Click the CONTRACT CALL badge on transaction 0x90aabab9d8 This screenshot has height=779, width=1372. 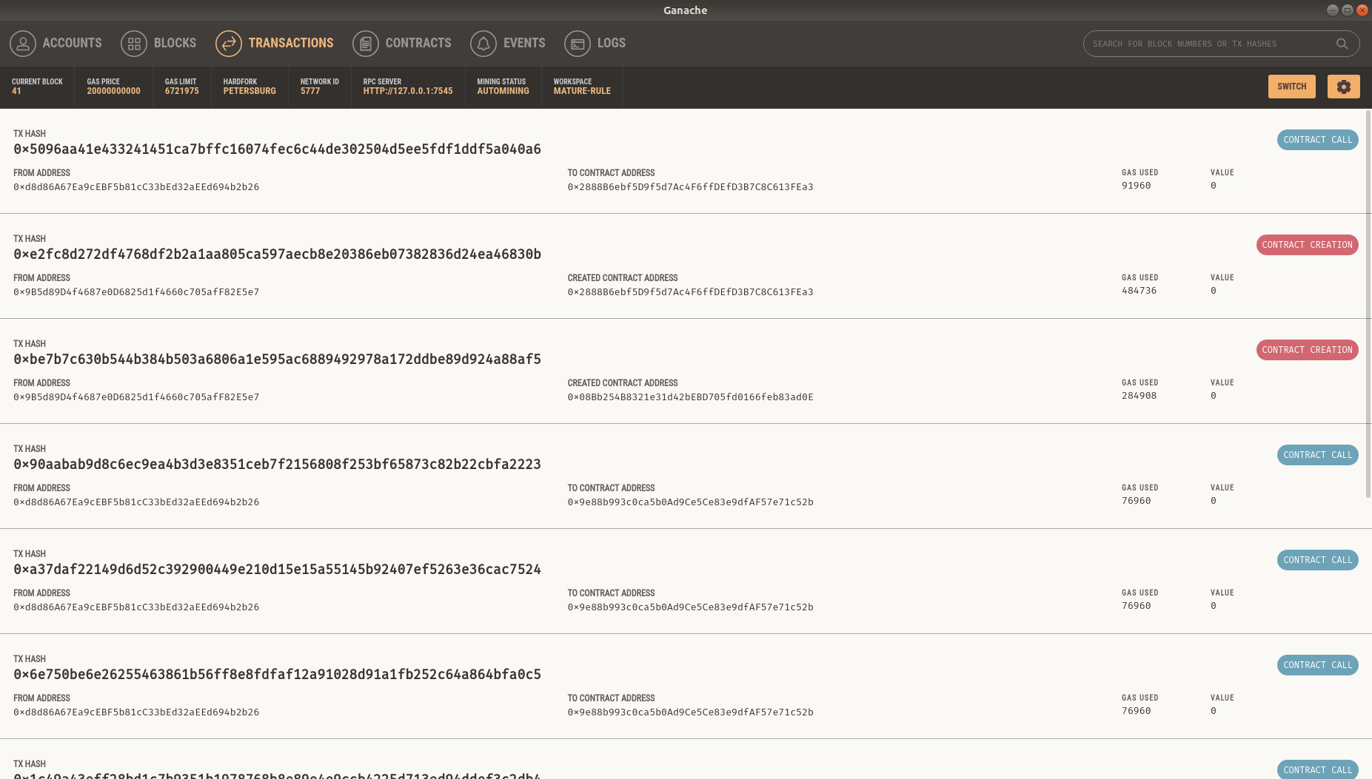point(1317,454)
